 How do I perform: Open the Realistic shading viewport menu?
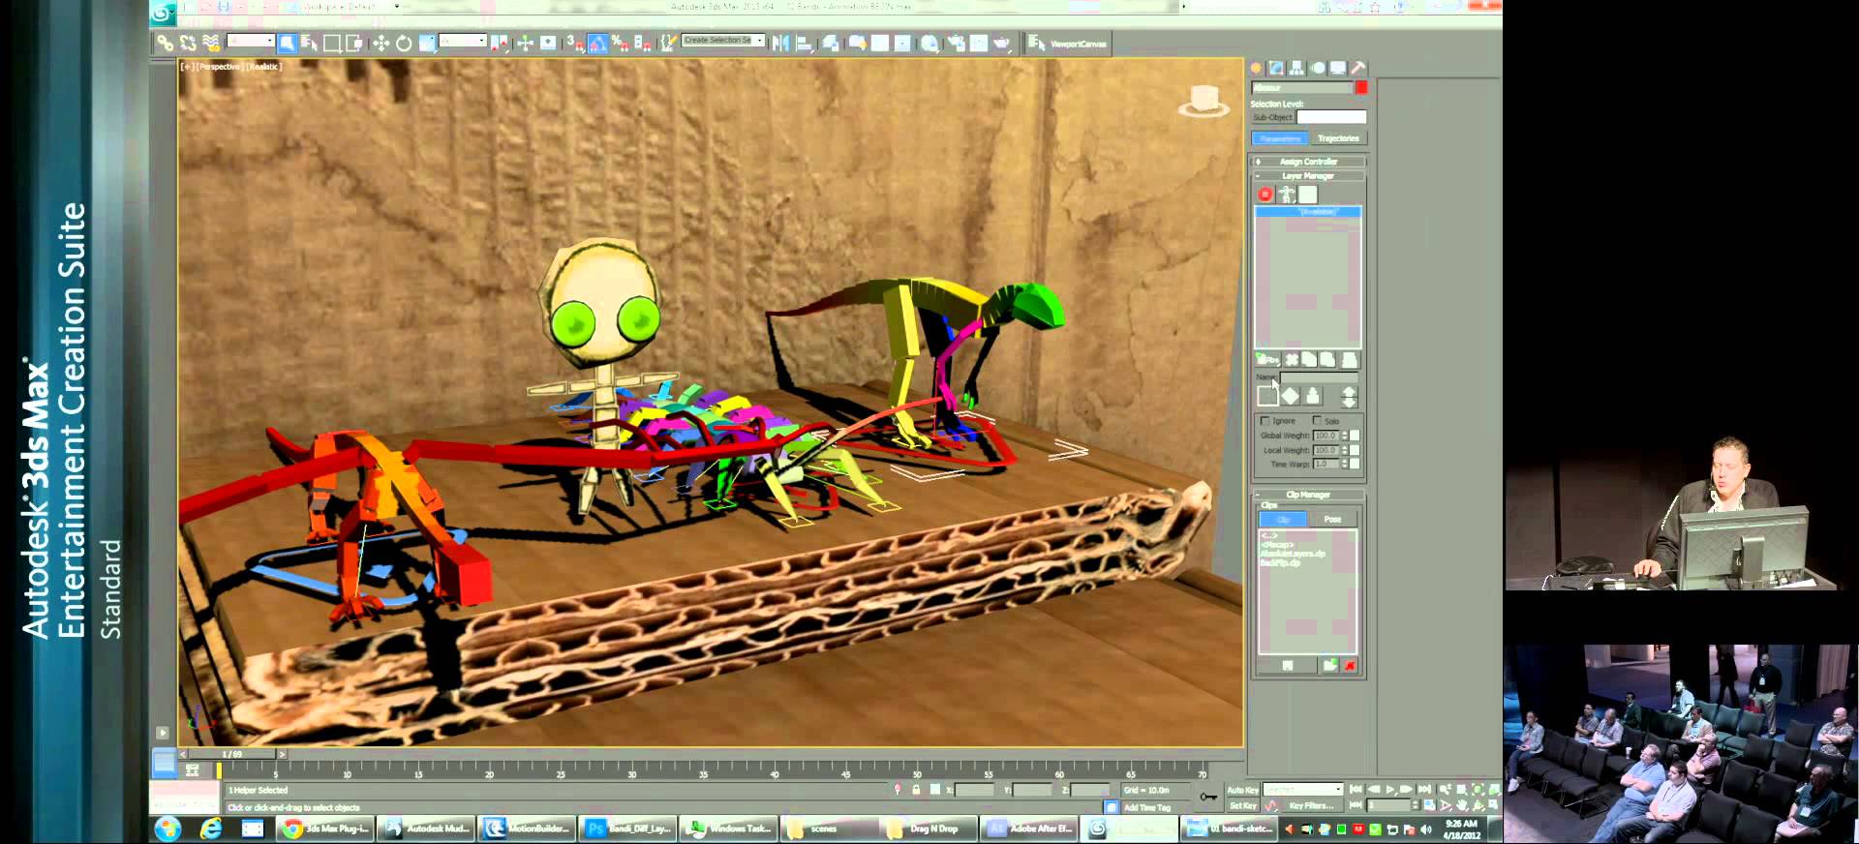tap(263, 67)
